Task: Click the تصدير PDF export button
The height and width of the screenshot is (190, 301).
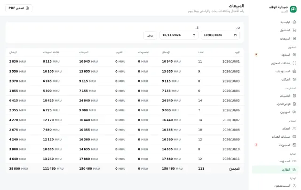Action: coord(19,8)
